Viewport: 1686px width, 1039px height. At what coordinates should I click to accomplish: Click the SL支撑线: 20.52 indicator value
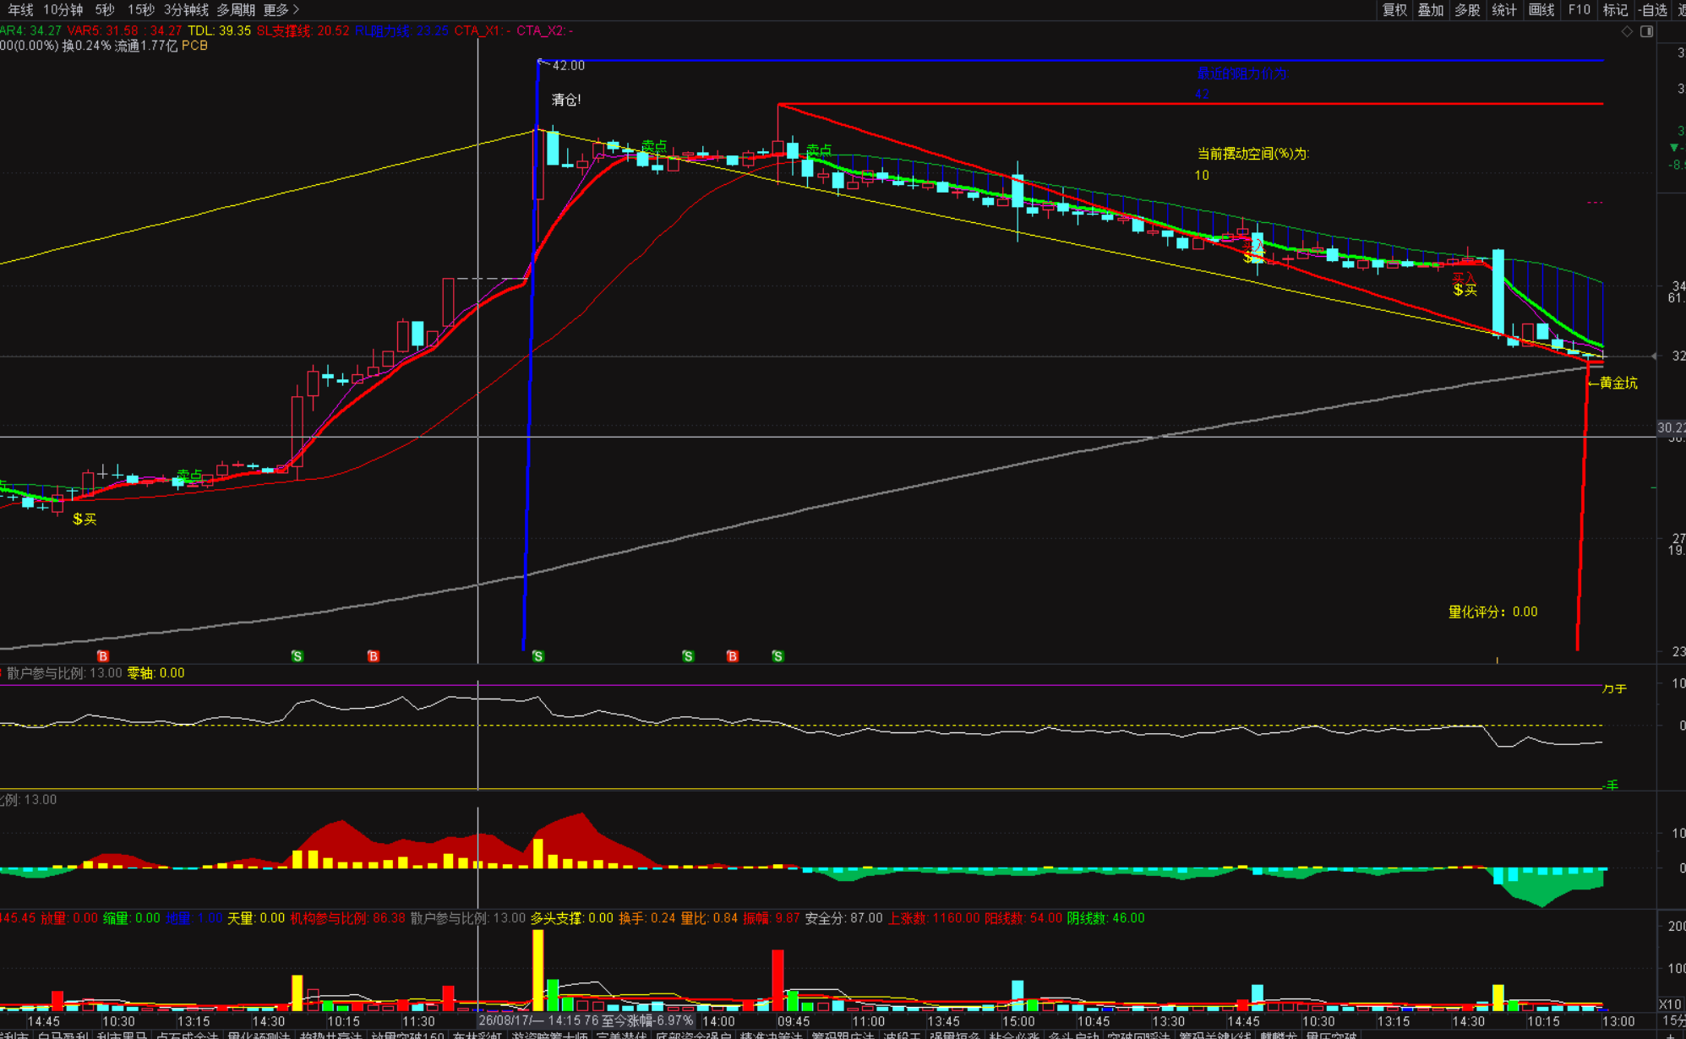coord(303,30)
